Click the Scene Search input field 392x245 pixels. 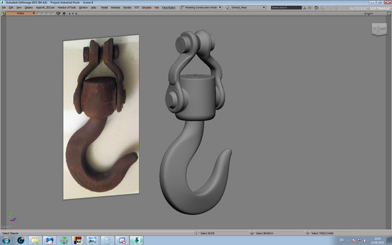point(286,8)
